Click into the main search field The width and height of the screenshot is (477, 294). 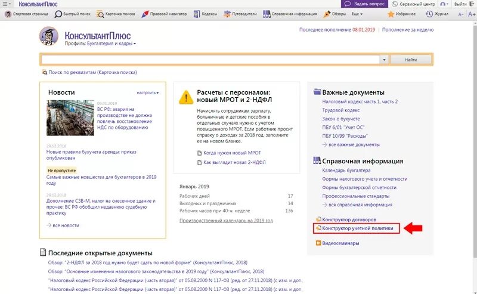coord(210,60)
